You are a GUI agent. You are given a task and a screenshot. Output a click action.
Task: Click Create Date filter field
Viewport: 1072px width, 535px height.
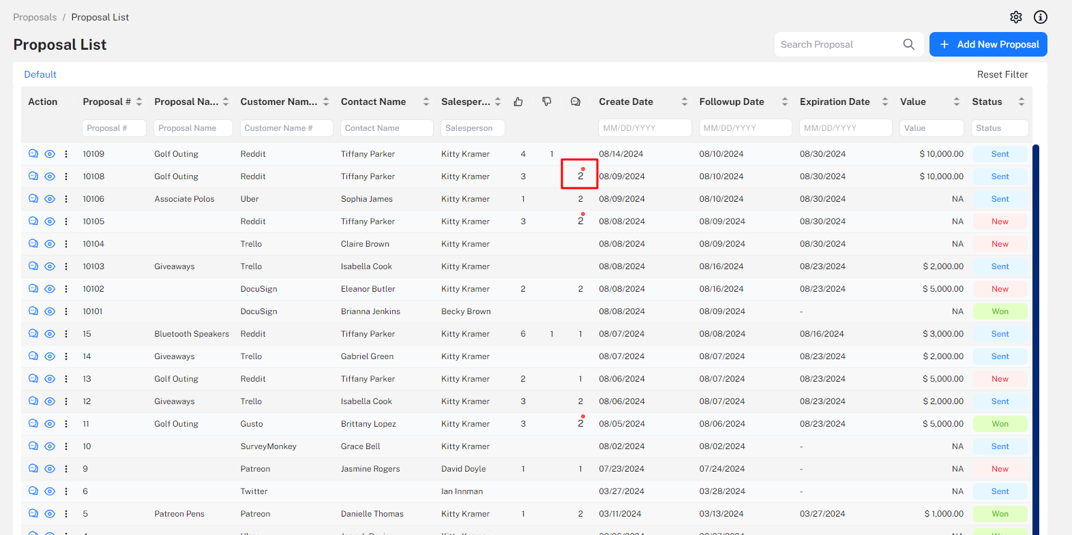[x=645, y=128]
